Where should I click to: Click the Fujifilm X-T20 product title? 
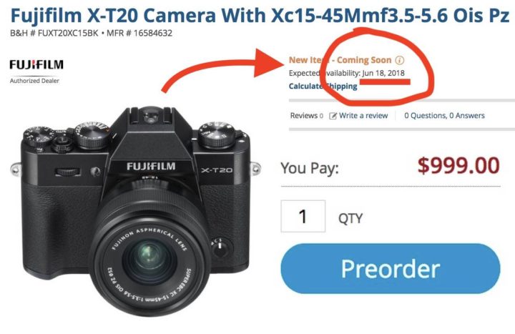pyautogui.click(x=260, y=15)
